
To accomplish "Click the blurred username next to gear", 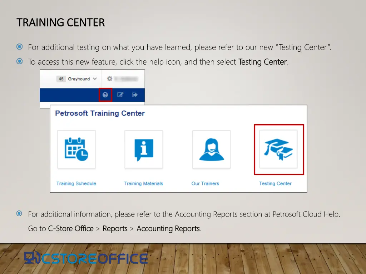I will click(x=126, y=79).
